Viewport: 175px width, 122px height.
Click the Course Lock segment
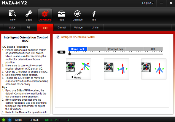(x=115, y=49)
